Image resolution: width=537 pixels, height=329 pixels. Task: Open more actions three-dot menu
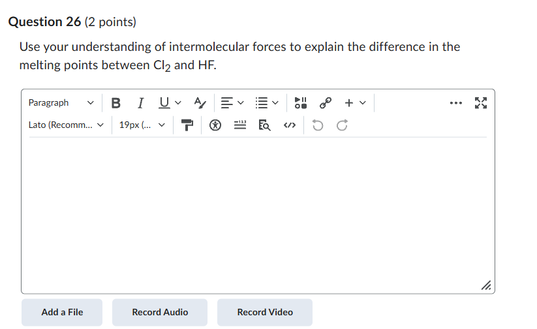[x=456, y=103]
